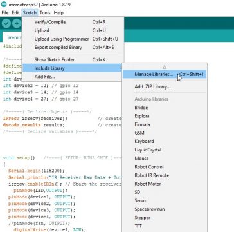The height and width of the screenshot is (232, 234).
Task: Click 'pinMode(device4, OUTPUT);' line
Action: 42,217
